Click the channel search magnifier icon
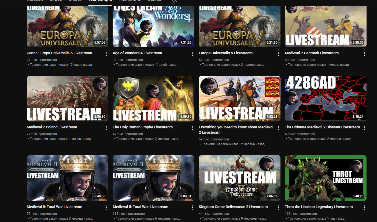 click(x=174, y=1)
